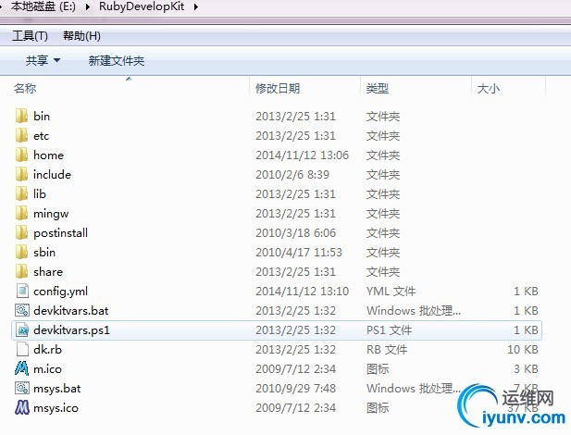Click the date 2014/11/12 13:06
This screenshot has width=571, height=435.
coord(303,155)
